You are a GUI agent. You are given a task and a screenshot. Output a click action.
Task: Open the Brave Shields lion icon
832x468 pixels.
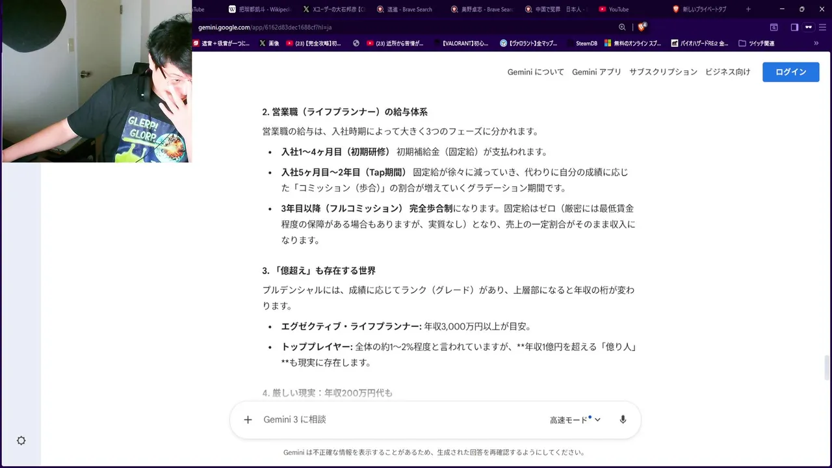pyautogui.click(x=642, y=27)
